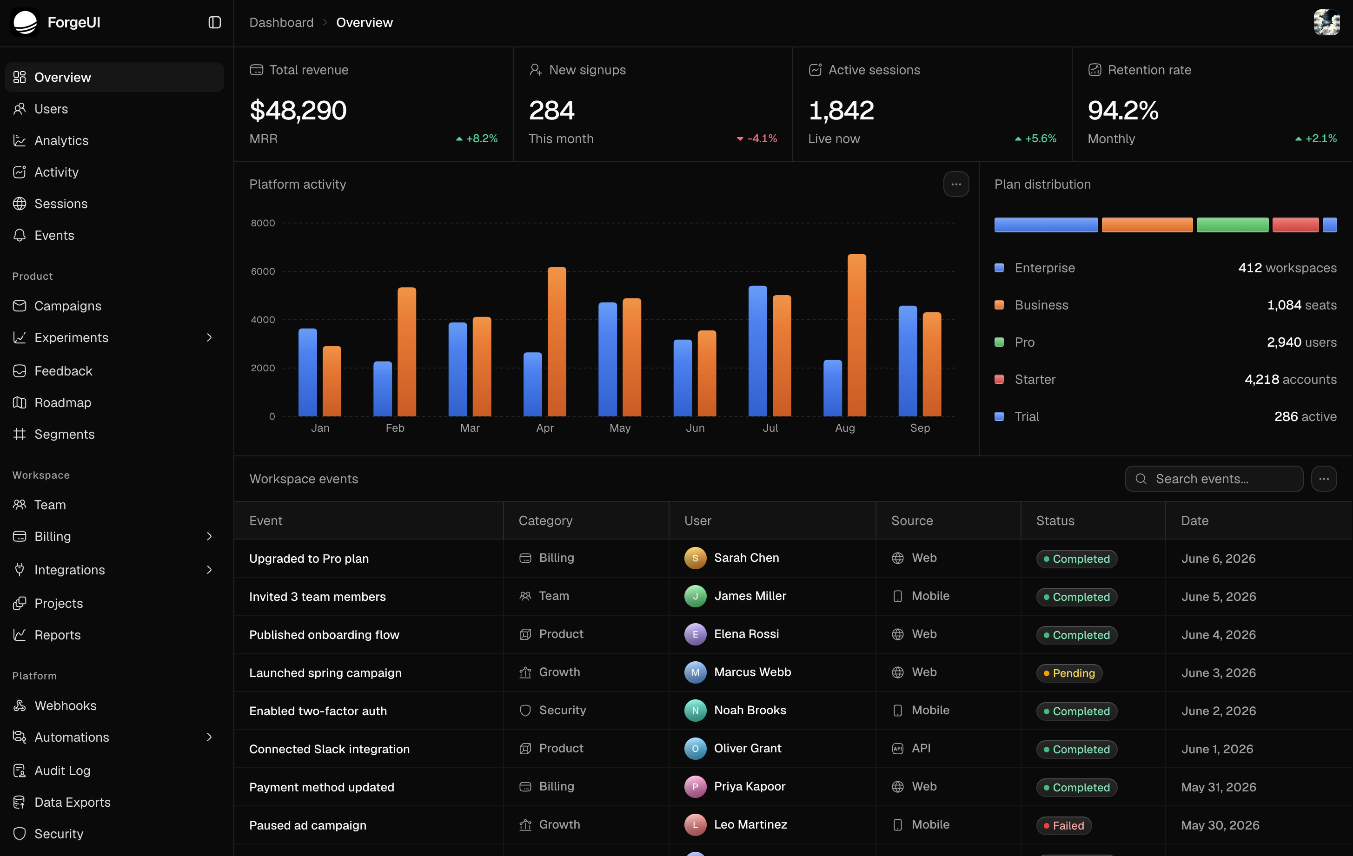
Task: Click the Feedback inbox icon
Action: tap(20, 371)
